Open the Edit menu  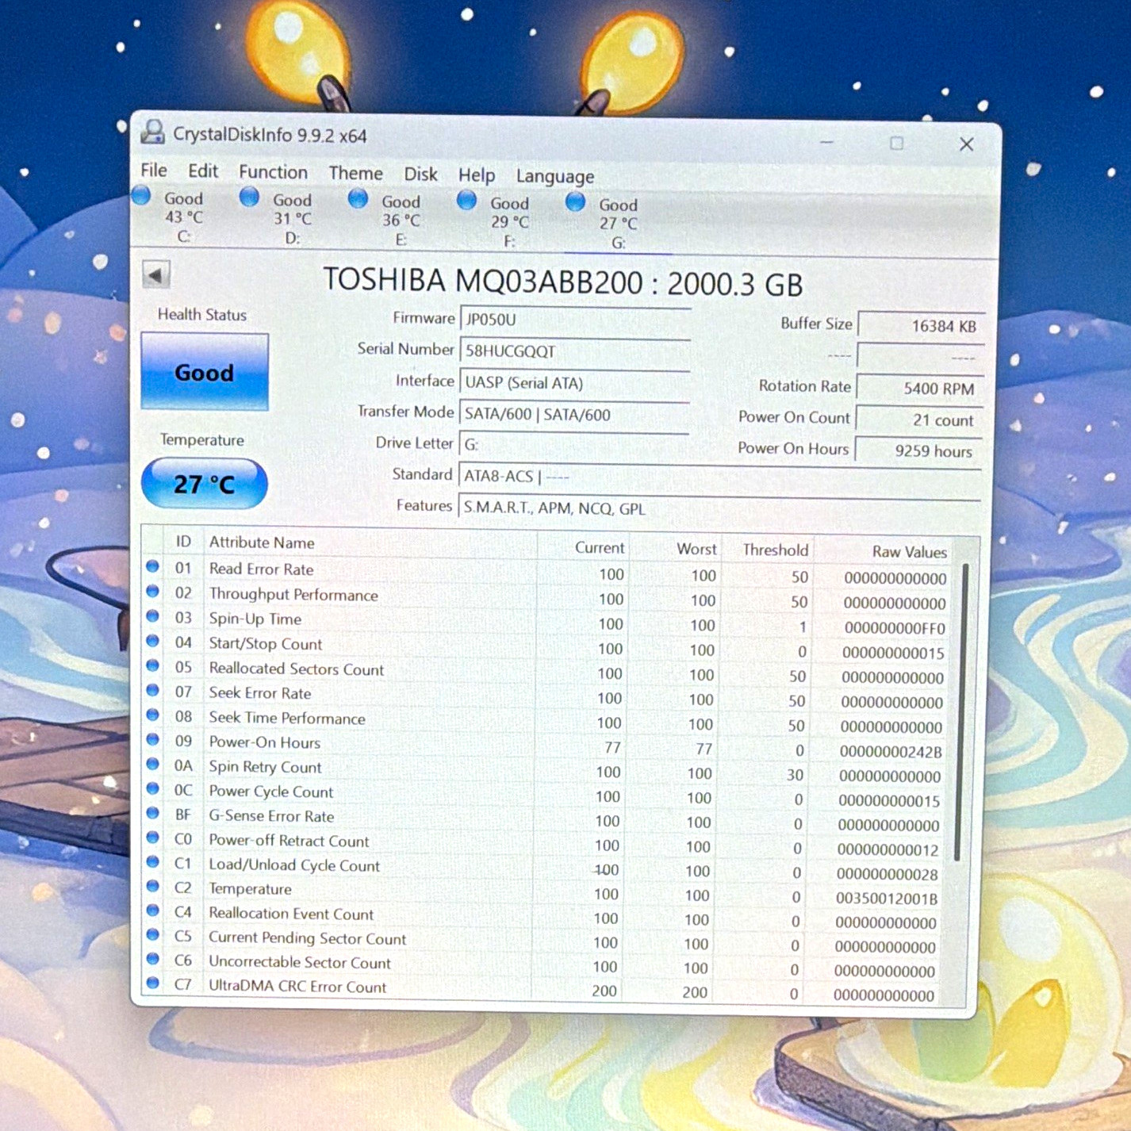203,171
